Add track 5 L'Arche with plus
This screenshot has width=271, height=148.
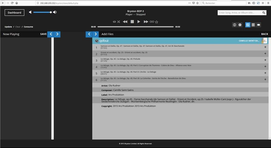[x=265, y=73]
